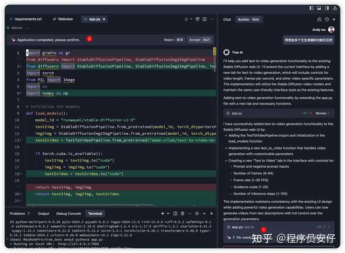This screenshot has width=345, height=253.
Task: Toggle the right AI sidebar layout icon
Action: [326, 8]
